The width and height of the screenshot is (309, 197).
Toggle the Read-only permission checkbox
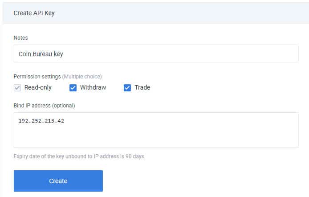[x=17, y=87]
